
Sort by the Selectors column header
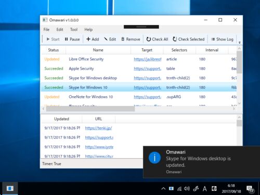(x=179, y=50)
